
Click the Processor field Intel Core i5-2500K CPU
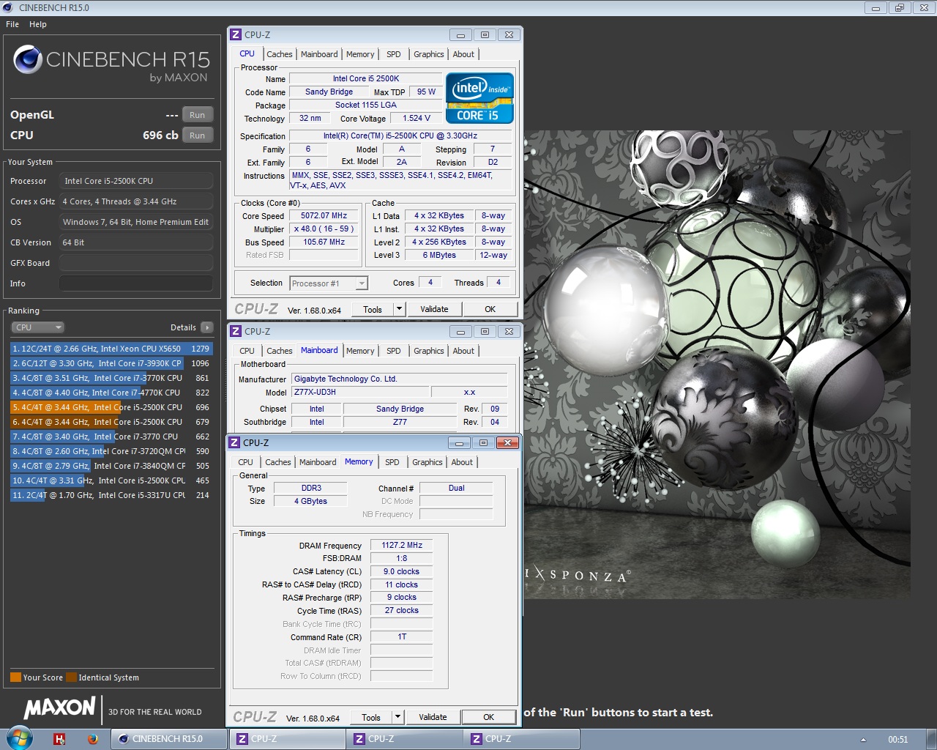[x=136, y=181]
